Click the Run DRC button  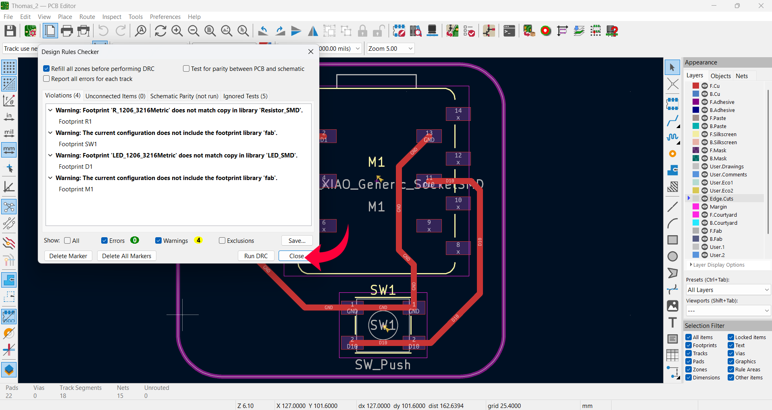tap(256, 256)
